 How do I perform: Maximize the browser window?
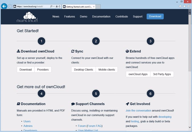181,2
